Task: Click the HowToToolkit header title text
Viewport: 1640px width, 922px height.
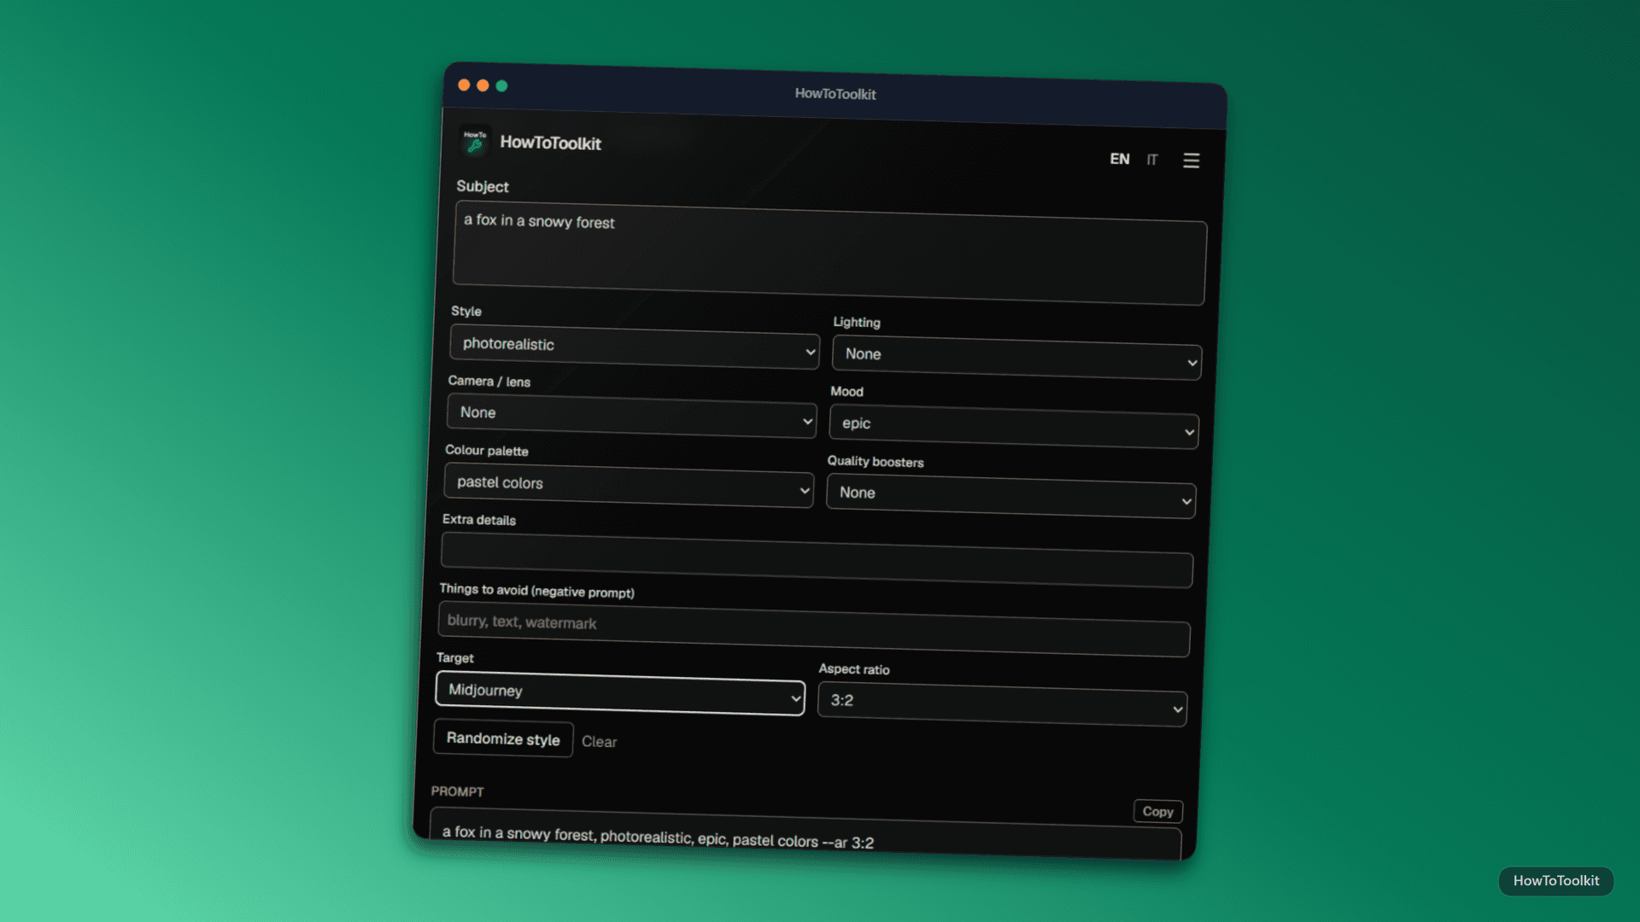Action: pyautogui.click(x=550, y=143)
